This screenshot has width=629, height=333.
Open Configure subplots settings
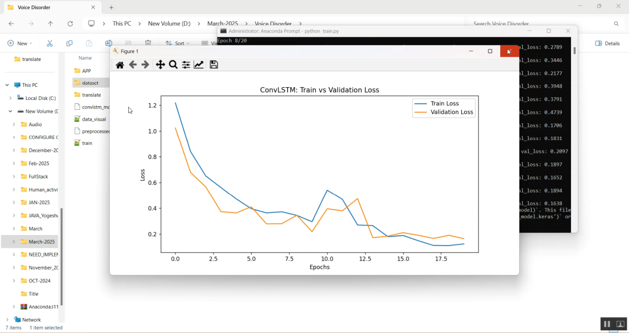[x=186, y=65]
